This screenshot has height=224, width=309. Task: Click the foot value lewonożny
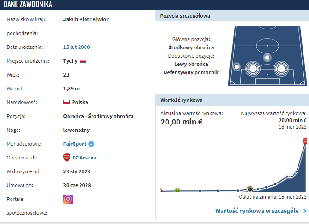(x=76, y=130)
